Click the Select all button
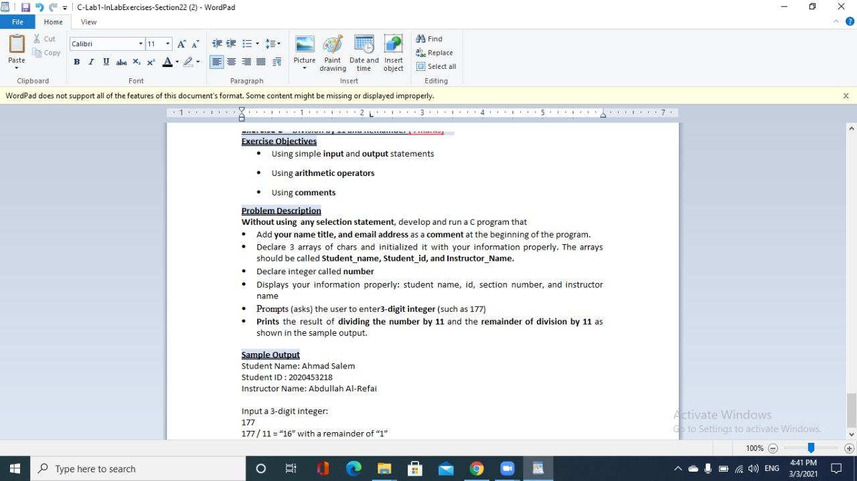 [437, 66]
